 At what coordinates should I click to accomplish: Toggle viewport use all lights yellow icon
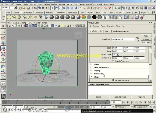[x=62, y=26]
